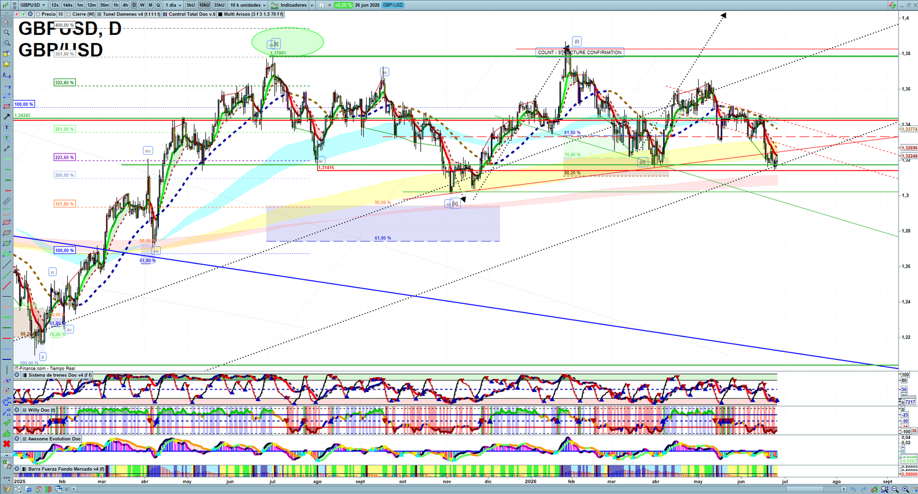Click the green plus icon beside Precio
The width and height of the screenshot is (918, 494).
(x=24, y=14)
